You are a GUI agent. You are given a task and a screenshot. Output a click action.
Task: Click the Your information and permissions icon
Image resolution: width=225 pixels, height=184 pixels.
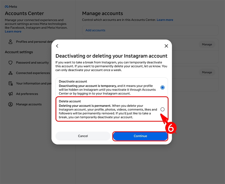10,83
